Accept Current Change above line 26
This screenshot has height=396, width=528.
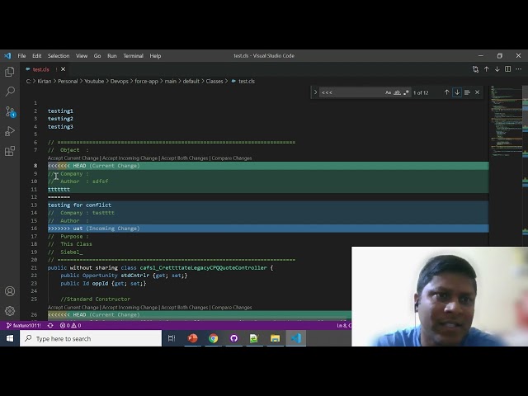[x=73, y=308]
